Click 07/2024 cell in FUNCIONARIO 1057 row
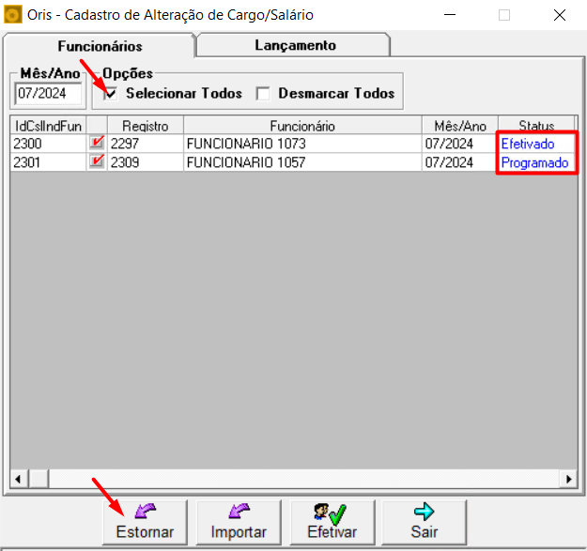This screenshot has width=587, height=551. click(x=460, y=162)
